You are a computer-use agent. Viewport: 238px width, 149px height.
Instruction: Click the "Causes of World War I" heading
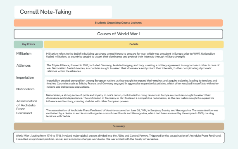click(x=119, y=34)
